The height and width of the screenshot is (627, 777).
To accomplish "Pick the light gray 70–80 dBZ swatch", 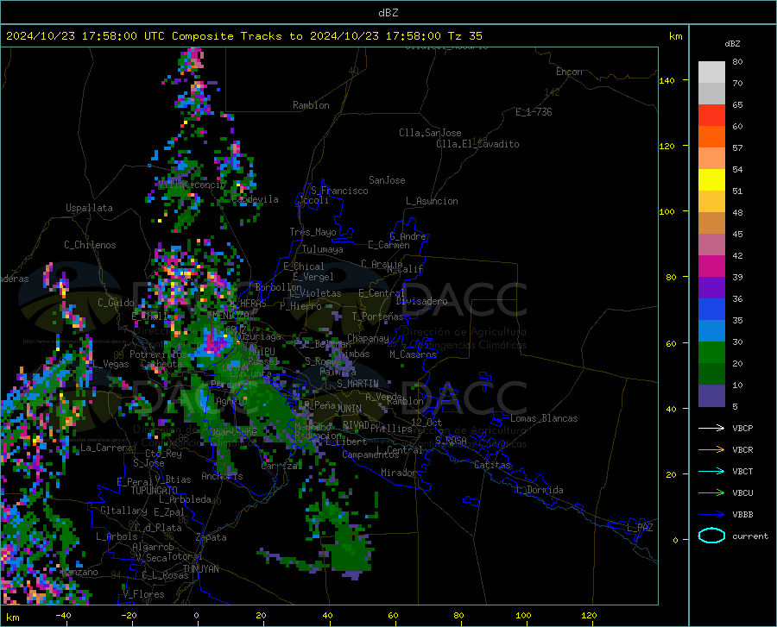I will pos(711,72).
